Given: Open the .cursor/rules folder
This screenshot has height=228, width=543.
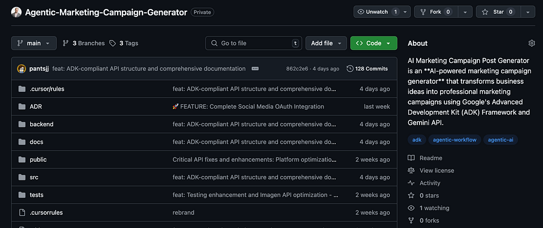Looking at the screenshot, I should pos(47,89).
